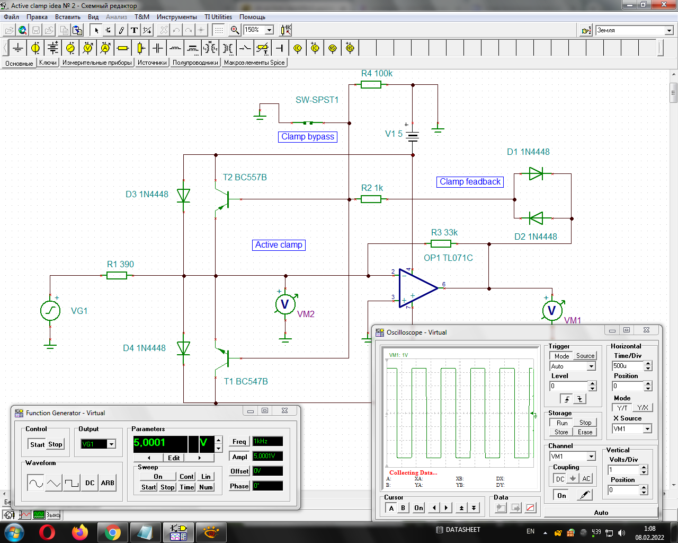Image resolution: width=678 pixels, height=543 pixels.
Task: Toggle the oscilloscope channel On button
Action: (561, 495)
